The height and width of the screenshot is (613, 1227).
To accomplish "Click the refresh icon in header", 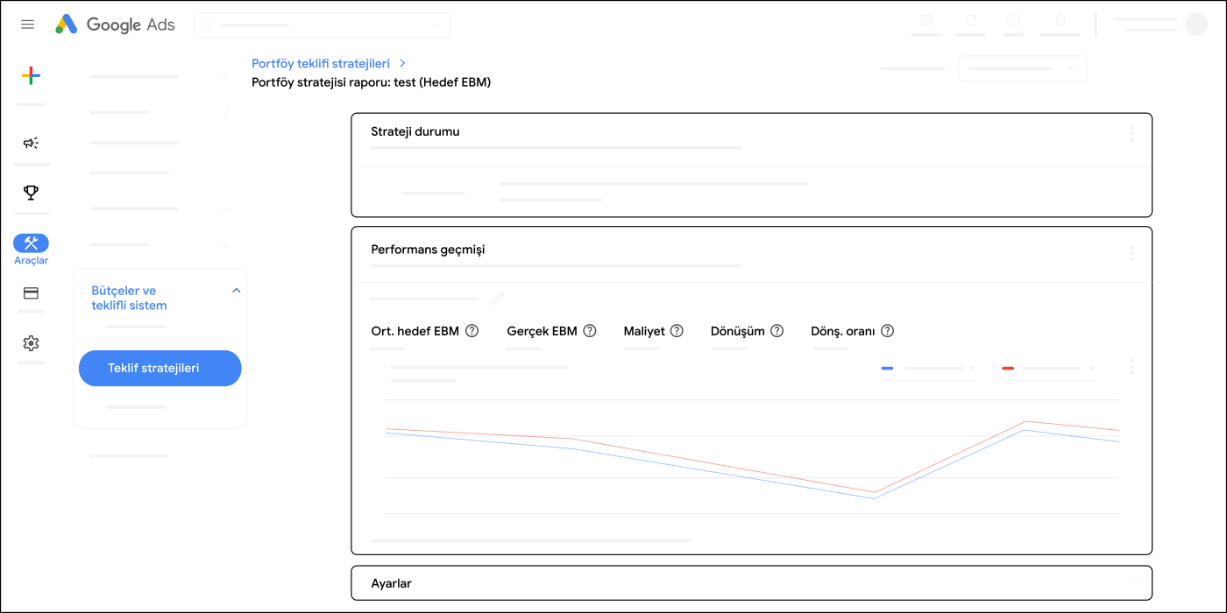I will click(x=970, y=20).
